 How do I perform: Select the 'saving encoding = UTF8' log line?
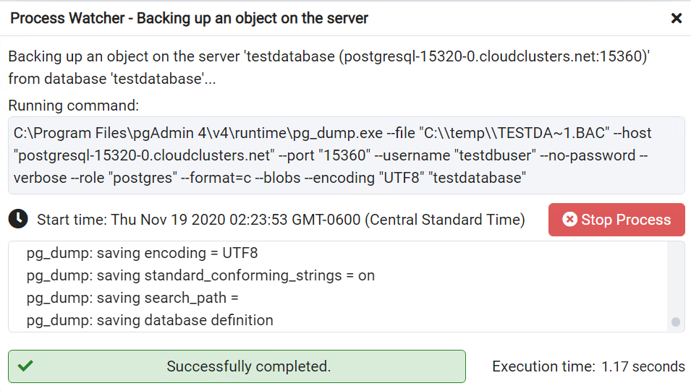142,254
